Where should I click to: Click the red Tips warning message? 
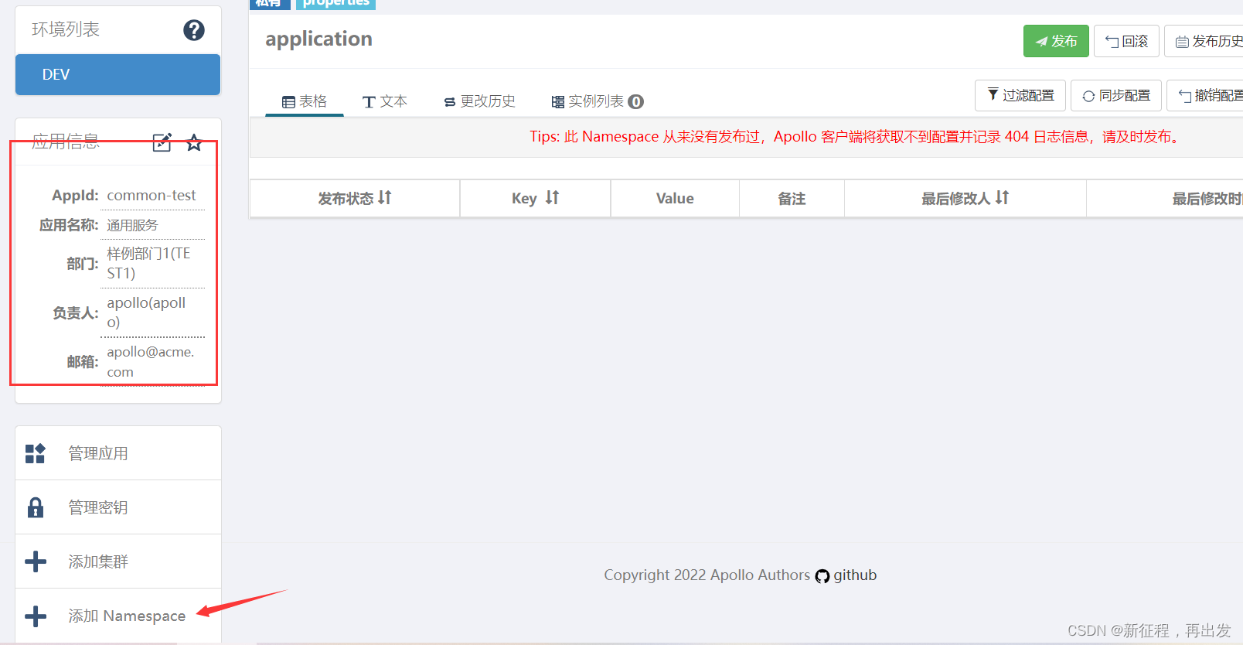click(x=856, y=137)
